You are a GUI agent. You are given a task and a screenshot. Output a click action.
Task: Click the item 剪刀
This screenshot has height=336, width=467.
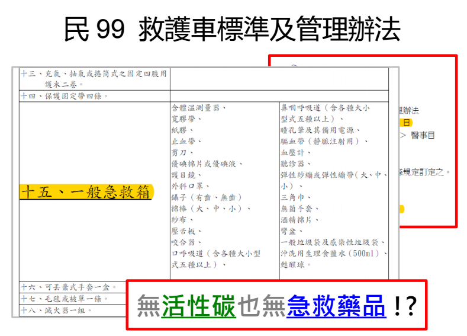click(179, 153)
